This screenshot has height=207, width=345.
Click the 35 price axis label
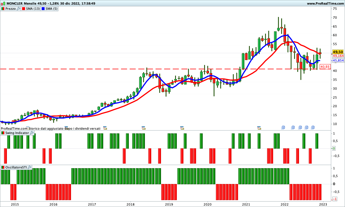[335, 80]
